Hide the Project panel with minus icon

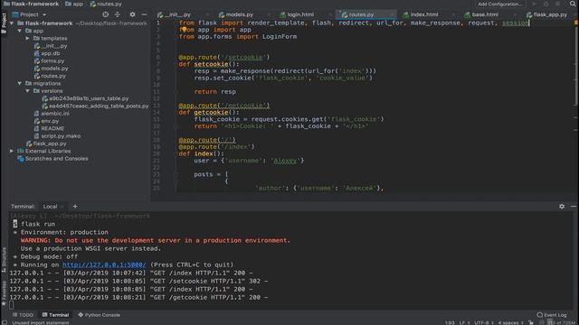pyautogui.click(x=145, y=14)
